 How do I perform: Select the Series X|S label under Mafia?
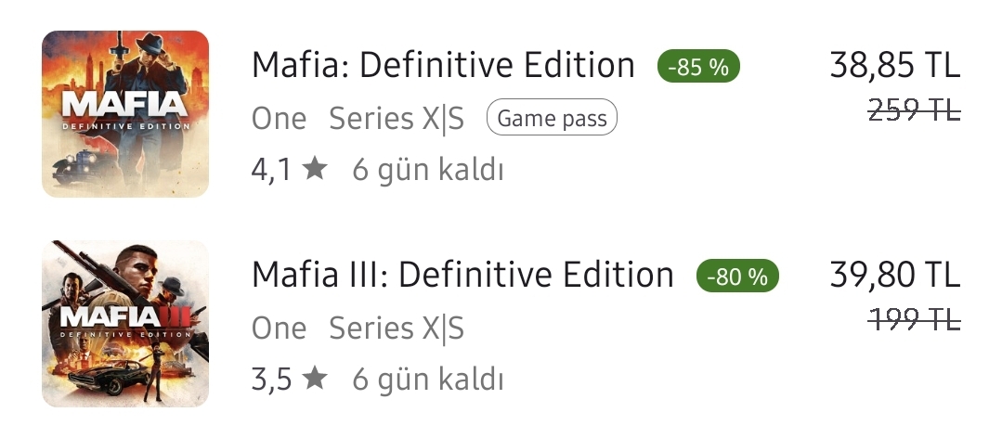[397, 119]
